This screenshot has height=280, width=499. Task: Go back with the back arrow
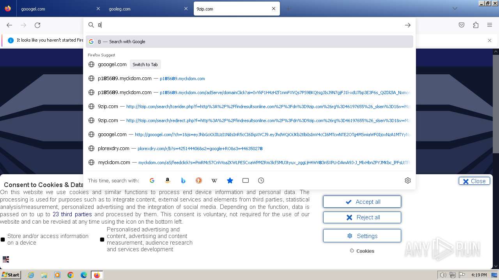tap(9, 25)
